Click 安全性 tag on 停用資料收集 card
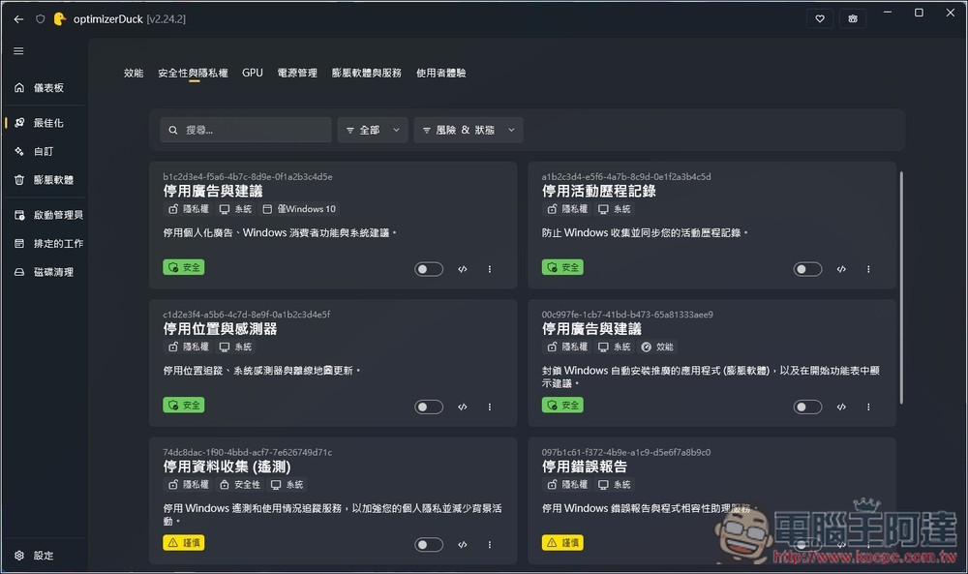The height and width of the screenshot is (574, 968). click(x=241, y=485)
